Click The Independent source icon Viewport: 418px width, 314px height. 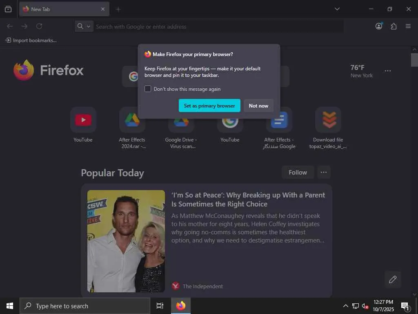176,286
